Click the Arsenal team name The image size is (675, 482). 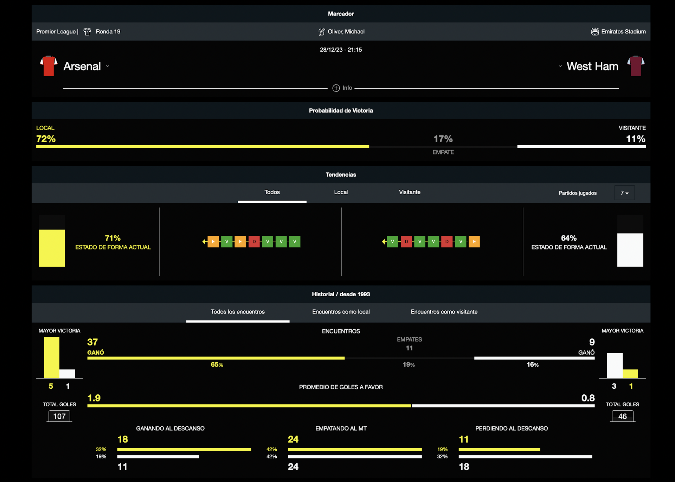pyautogui.click(x=82, y=66)
